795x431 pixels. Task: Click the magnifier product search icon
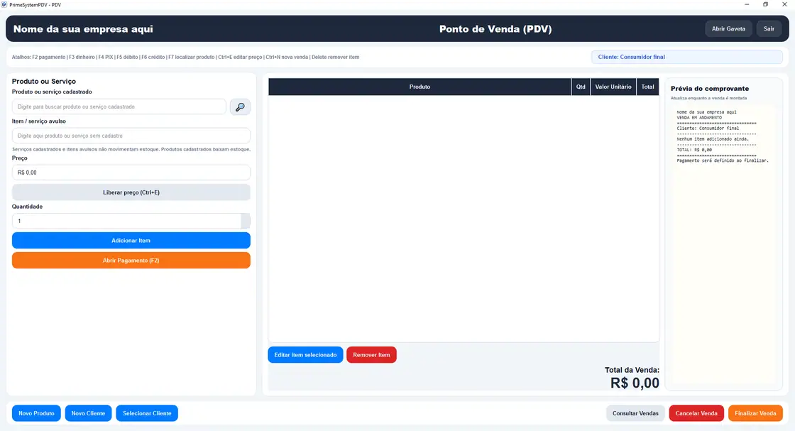240,107
